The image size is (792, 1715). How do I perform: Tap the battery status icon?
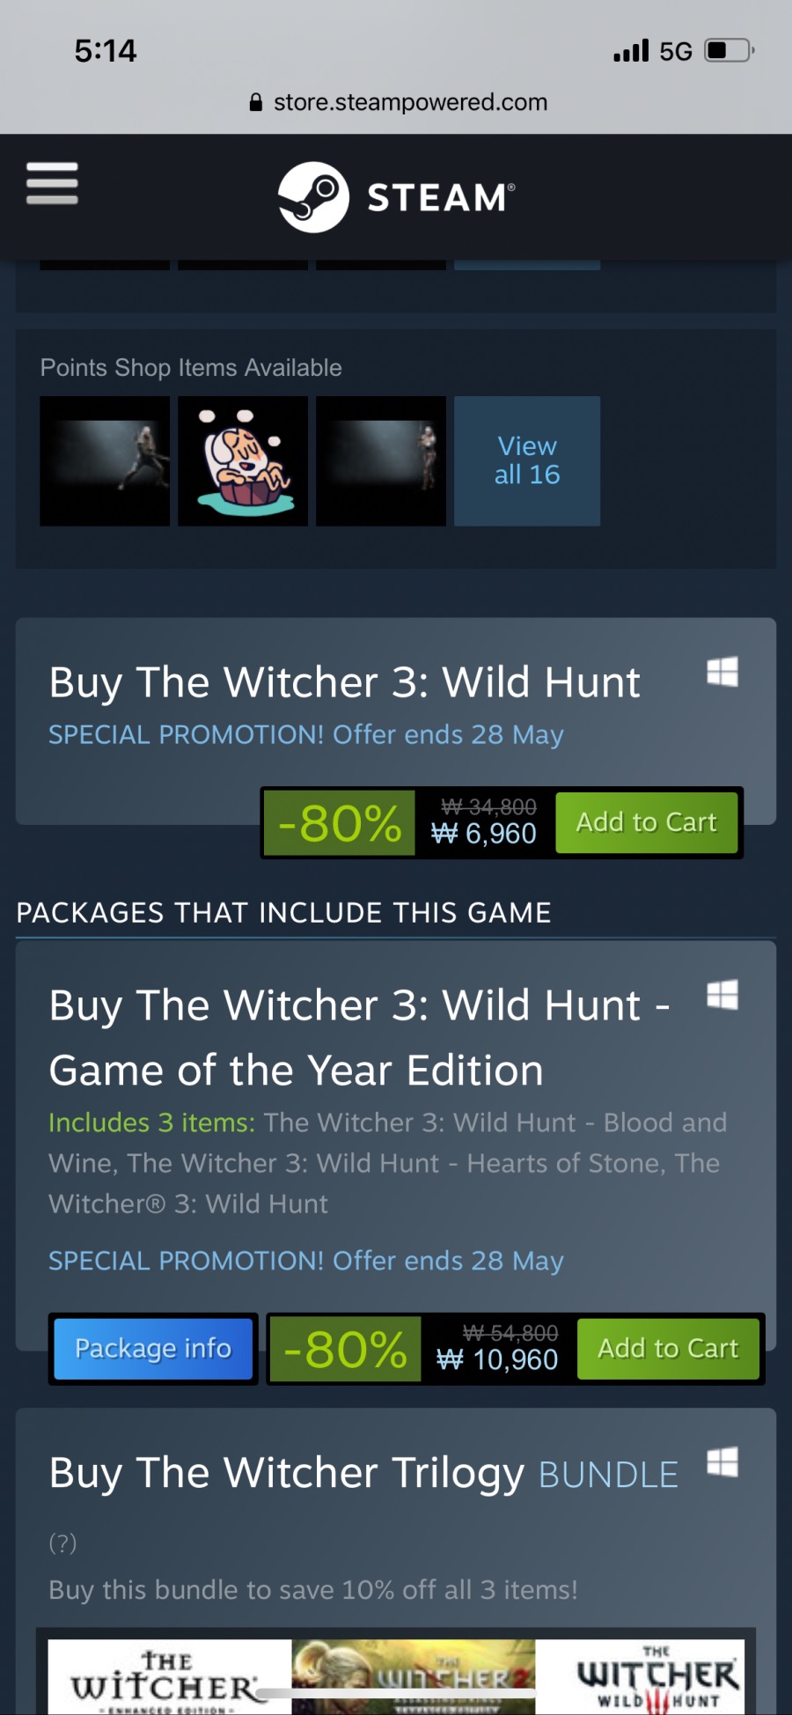click(x=729, y=50)
